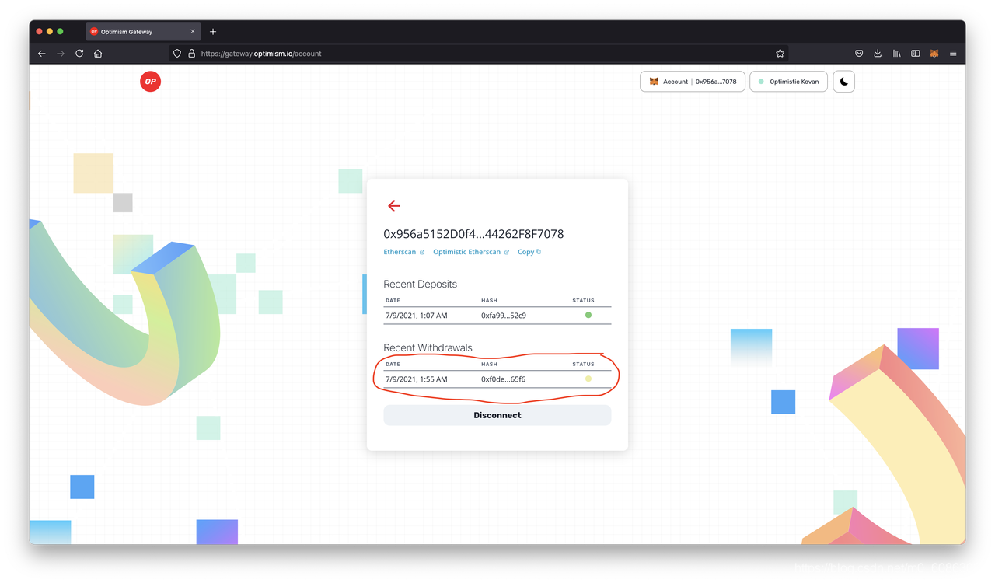The image size is (995, 583).
Task: Toggle dark mode with the moon icon
Action: 843,82
